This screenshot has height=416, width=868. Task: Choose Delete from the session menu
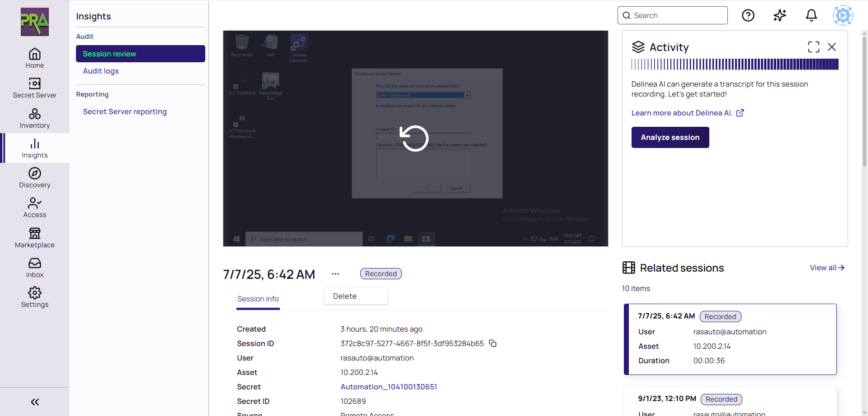[x=345, y=296]
